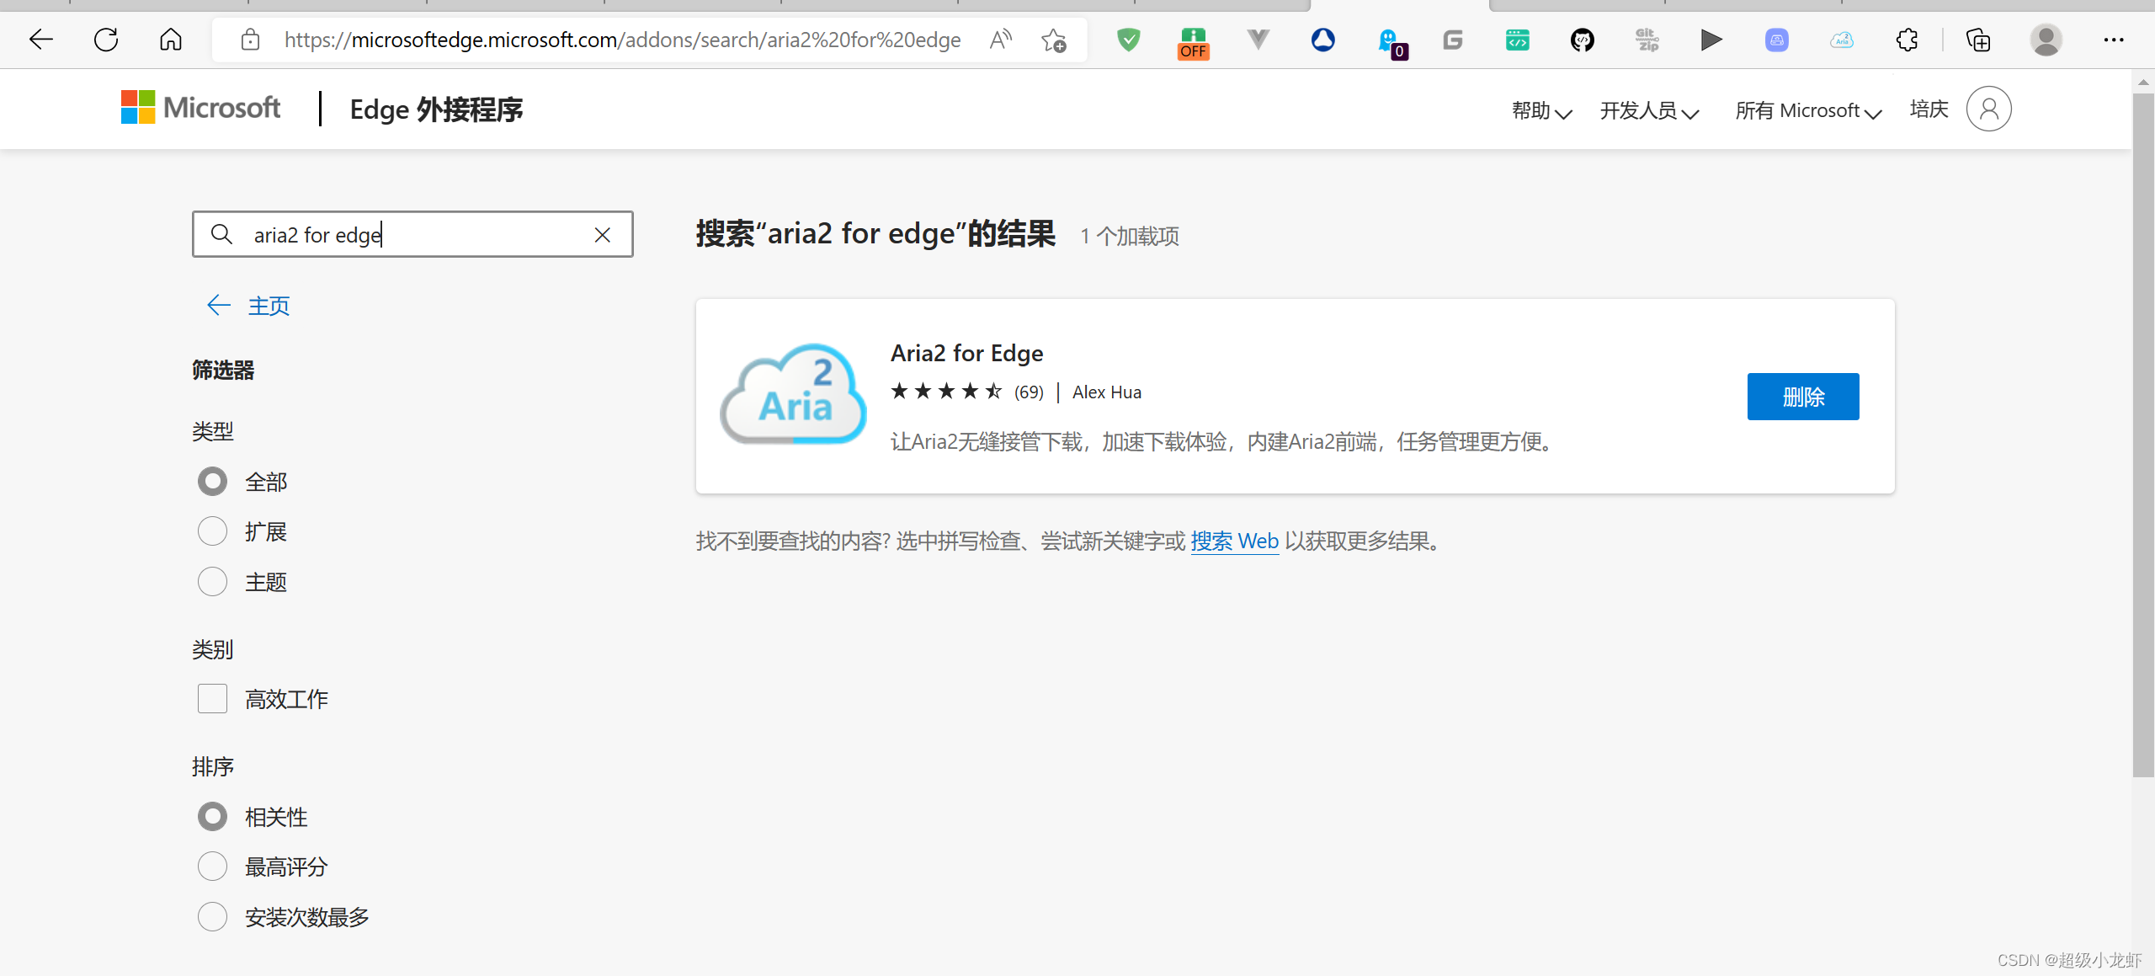Viewport: 2155px width, 976px height.
Task: Open the green code window extension icon
Action: coord(1518,40)
